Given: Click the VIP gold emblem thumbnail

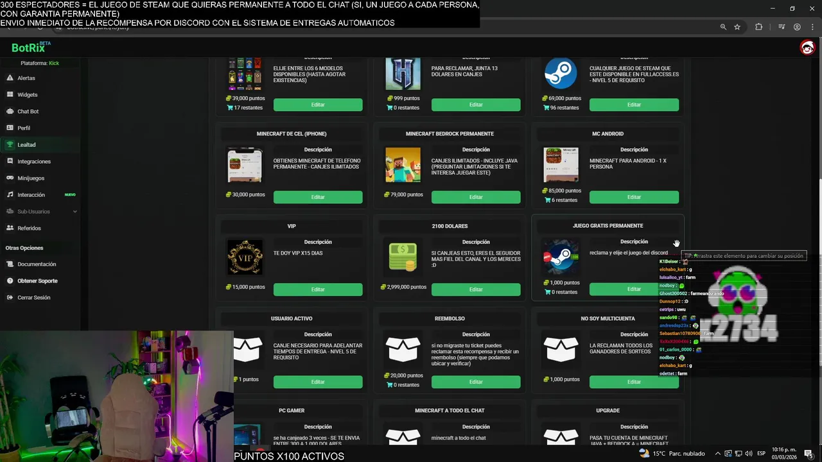Looking at the screenshot, I should coord(245,257).
